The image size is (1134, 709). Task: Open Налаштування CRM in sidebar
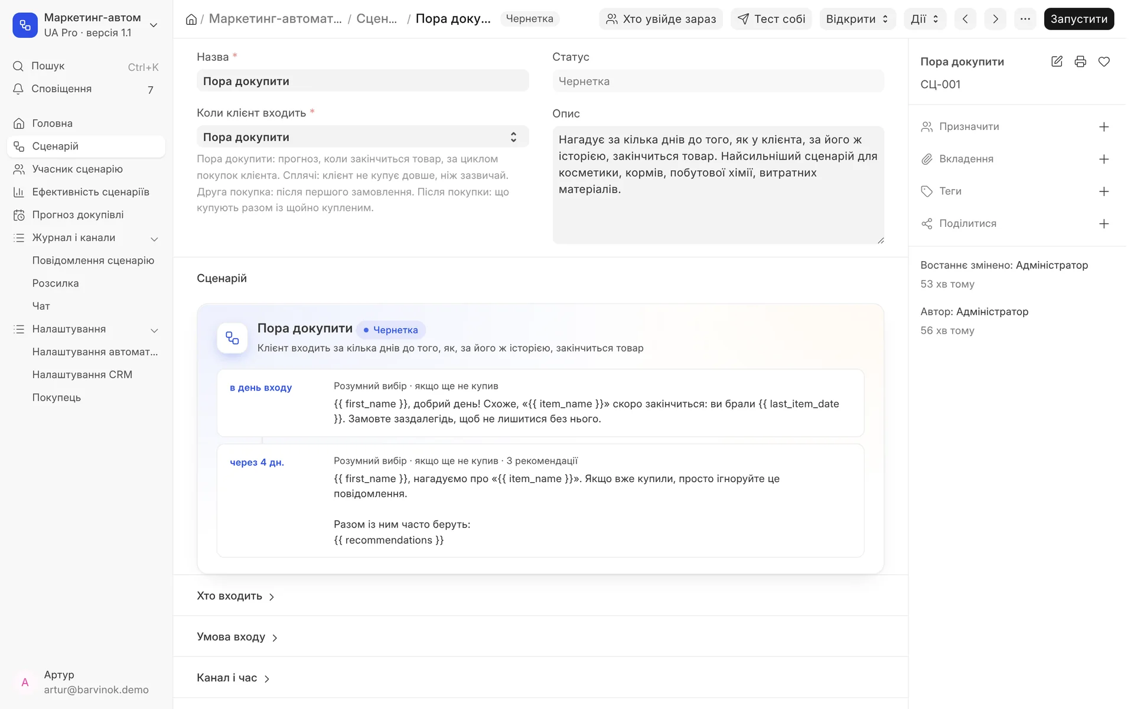point(86,375)
